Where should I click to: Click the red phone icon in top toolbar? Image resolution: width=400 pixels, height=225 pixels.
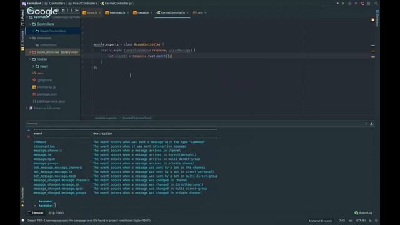click(362, 4)
